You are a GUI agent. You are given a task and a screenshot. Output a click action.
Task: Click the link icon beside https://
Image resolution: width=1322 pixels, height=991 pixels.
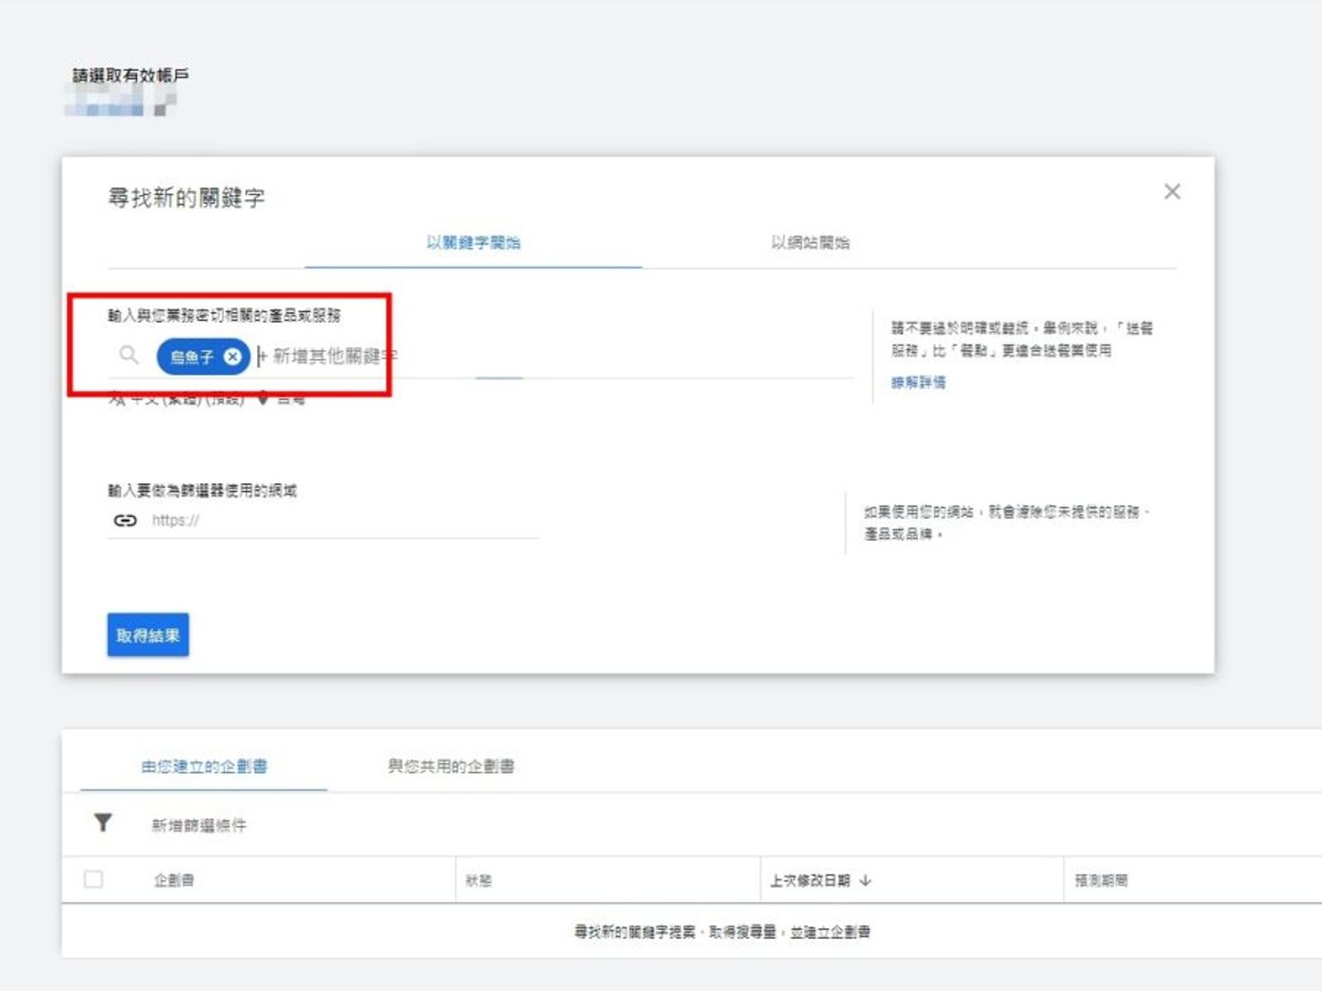click(125, 520)
